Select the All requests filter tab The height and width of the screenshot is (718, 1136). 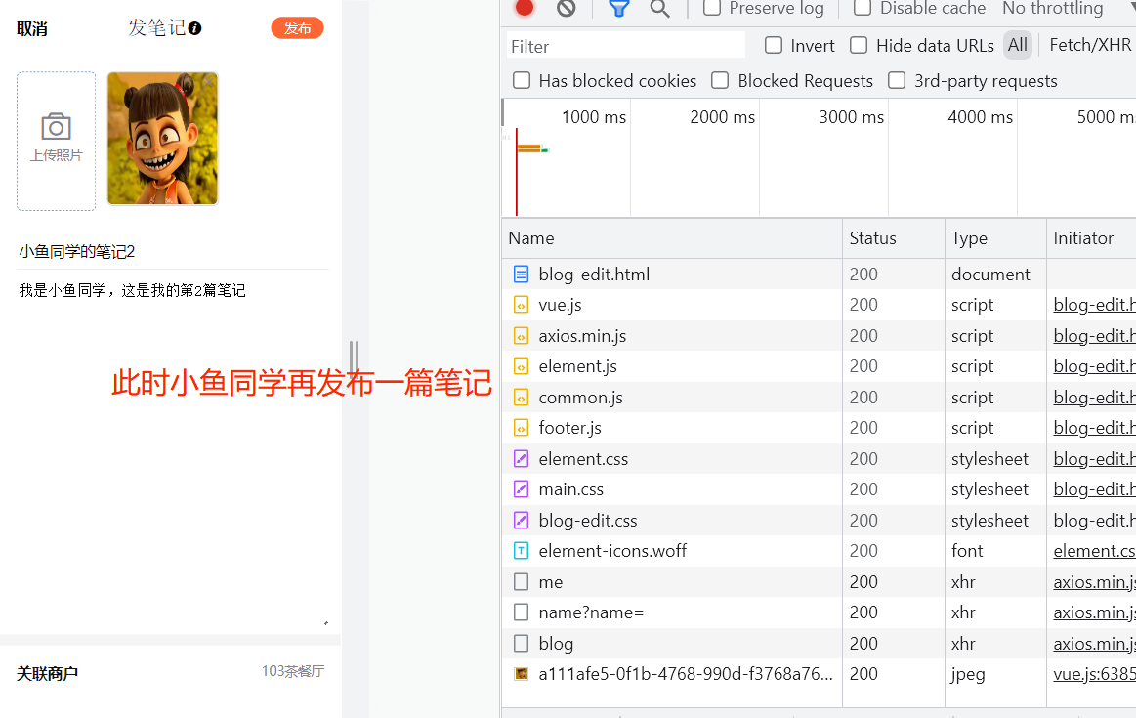(x=1017, y=44)
